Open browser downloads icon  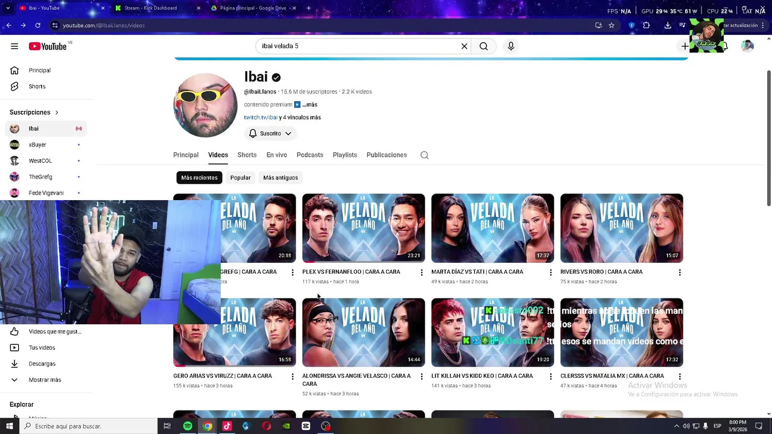click(x=668, y=25)
